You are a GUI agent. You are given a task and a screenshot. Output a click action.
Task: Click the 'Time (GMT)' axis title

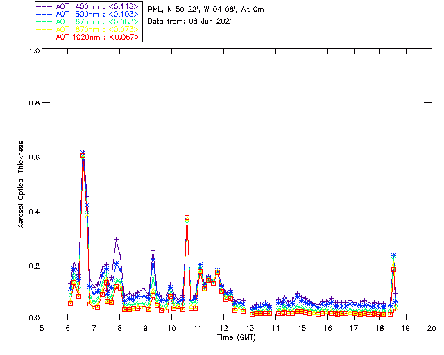click(236, 337)
